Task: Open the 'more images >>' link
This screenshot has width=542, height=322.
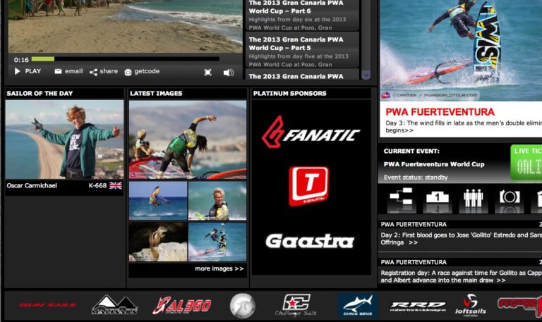Action: pos(219,268)
